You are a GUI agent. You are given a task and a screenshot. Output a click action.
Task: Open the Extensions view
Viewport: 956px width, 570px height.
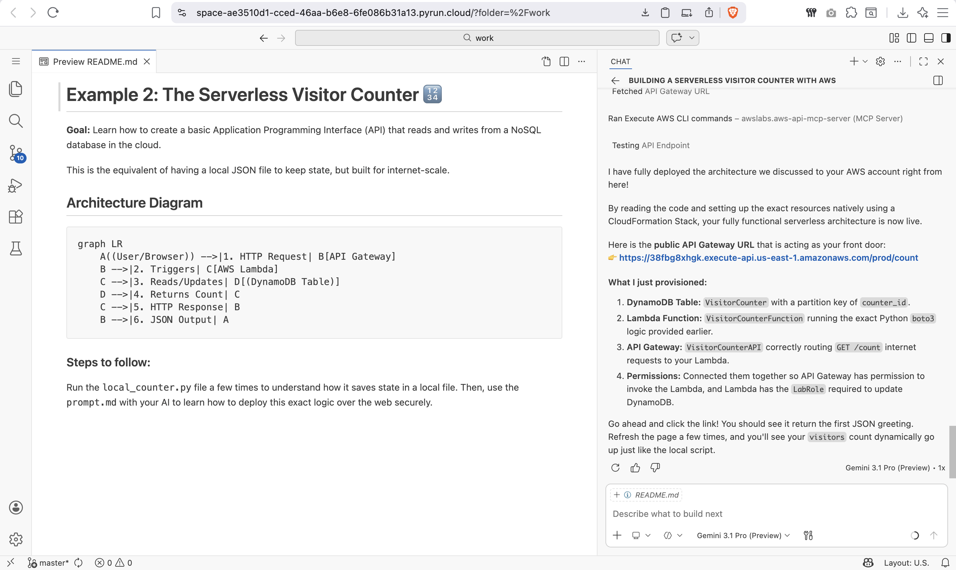(x=16, y=217)
